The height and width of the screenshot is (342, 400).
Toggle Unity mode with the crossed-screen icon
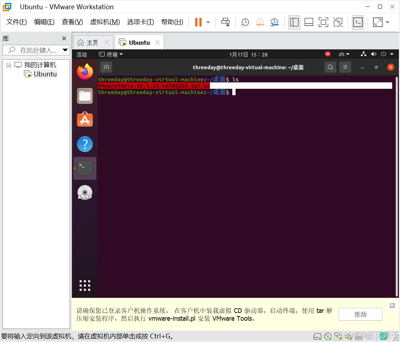coord(338,22)
